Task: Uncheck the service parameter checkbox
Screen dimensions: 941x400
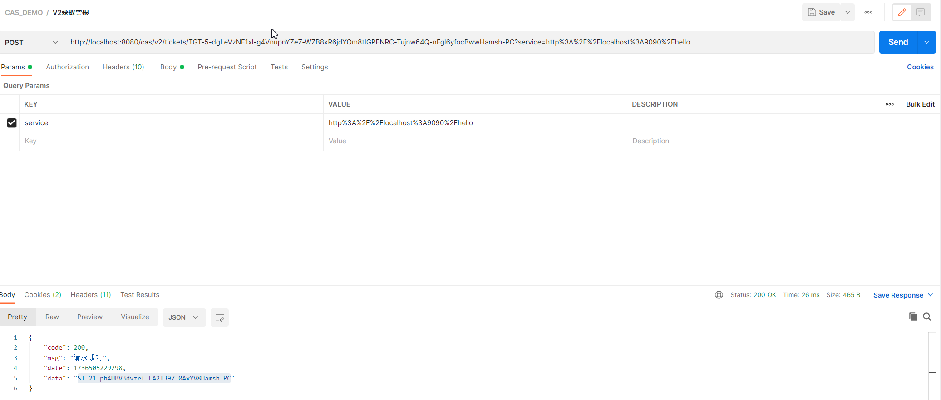Action: tap(12, 123)
